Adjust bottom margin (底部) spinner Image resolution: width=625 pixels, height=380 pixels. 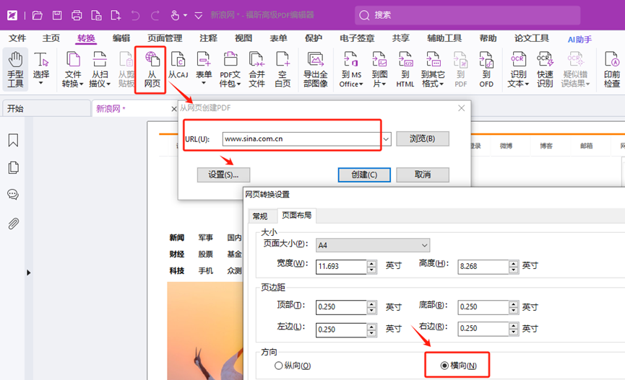click(514, 306)
